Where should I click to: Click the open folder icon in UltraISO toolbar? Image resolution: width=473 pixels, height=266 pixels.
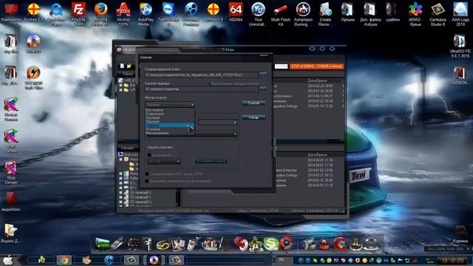coord(129,66)
